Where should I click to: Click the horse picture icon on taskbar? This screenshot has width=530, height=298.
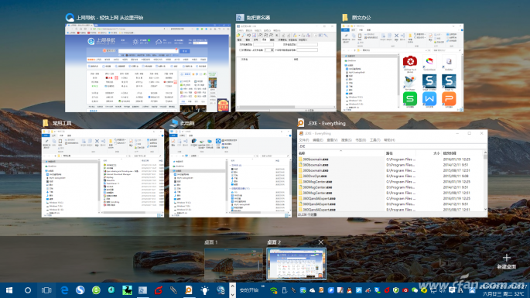127,290
